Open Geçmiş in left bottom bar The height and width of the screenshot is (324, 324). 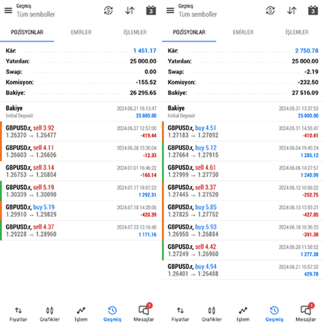point(112,314)
